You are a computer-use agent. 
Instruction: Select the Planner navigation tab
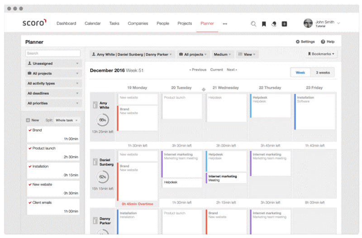tap(207, 24)
